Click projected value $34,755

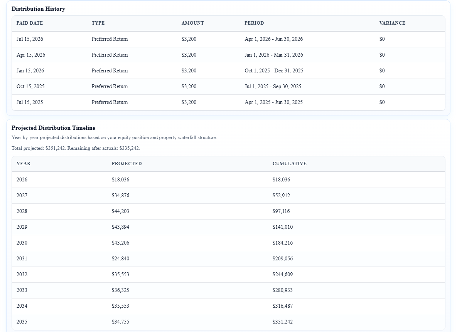click(120, 322)
